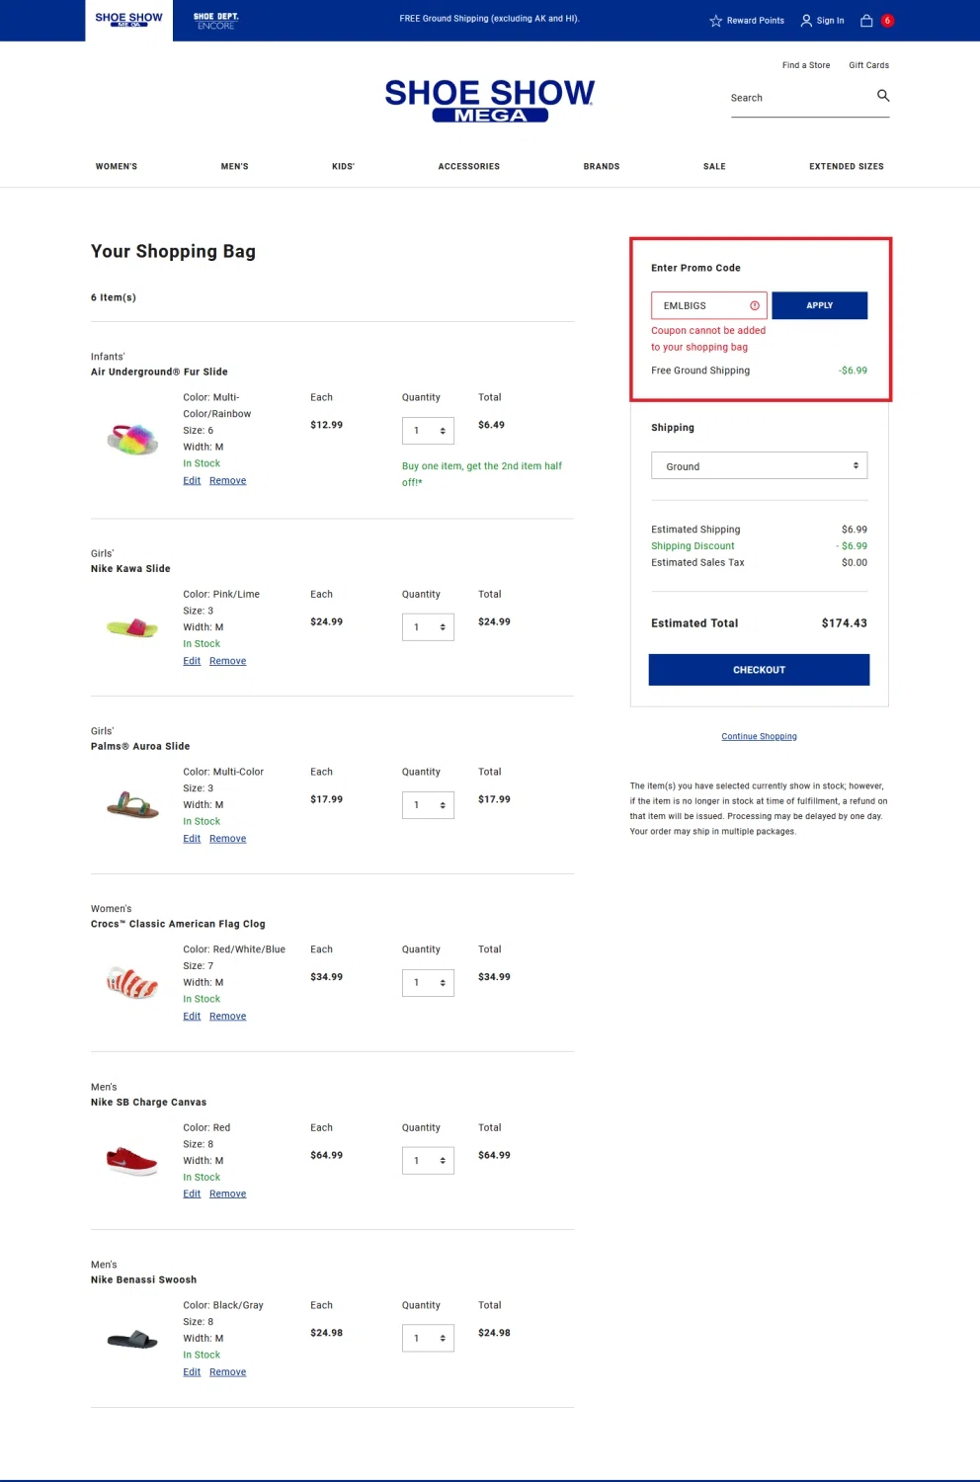980x1482 pixels.
Task: Click the Checkout button
Action: [759, 670]
